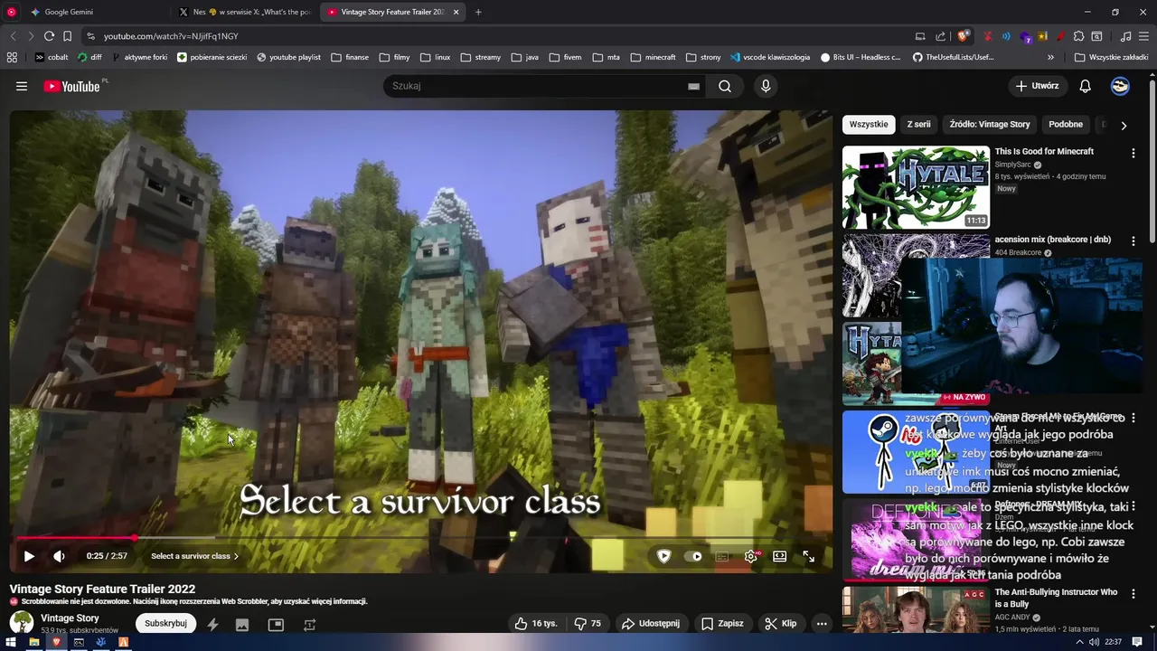This screenshot has height=651, width=1157.
Task: Open a new browser tab
Action: point(478,12)
